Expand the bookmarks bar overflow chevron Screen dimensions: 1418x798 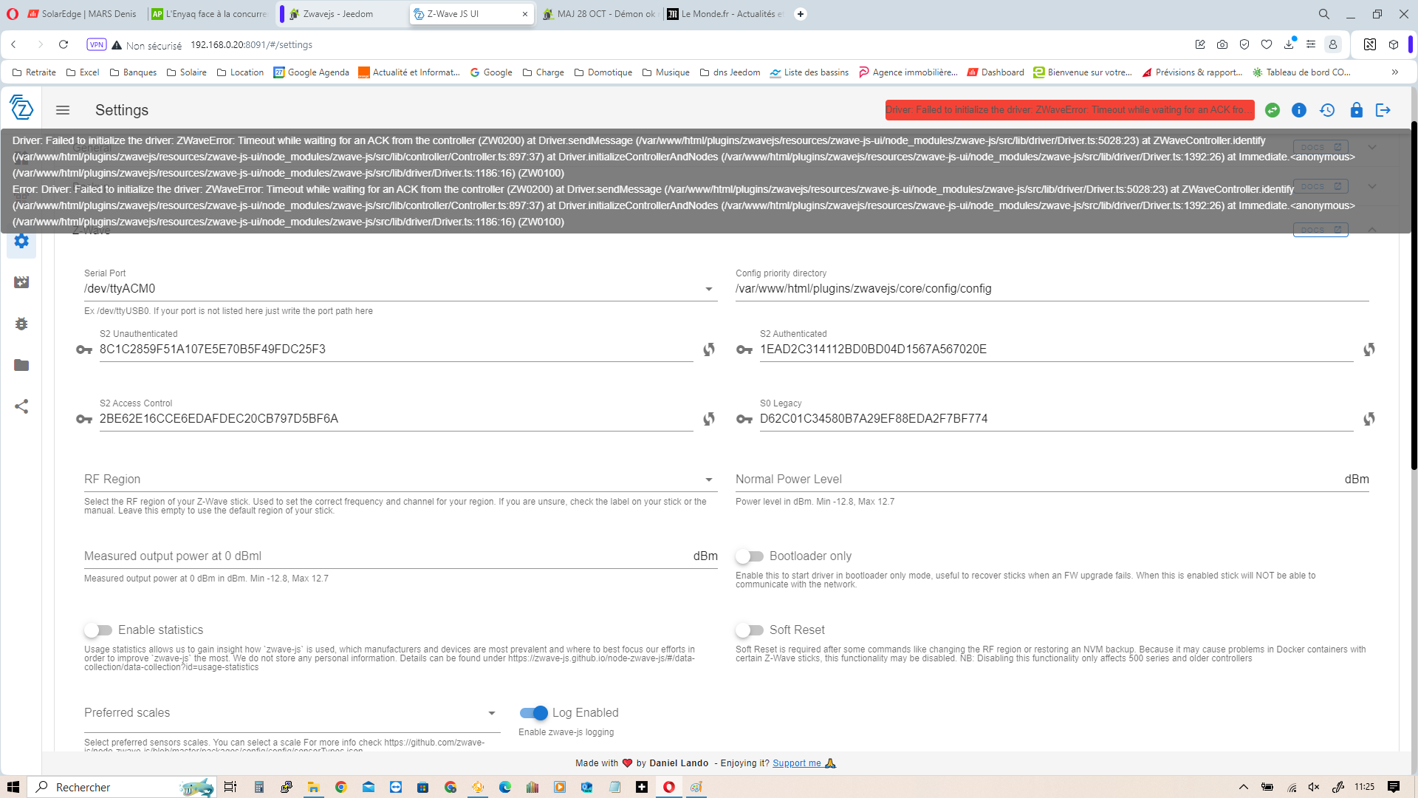click(x=1395, y=72)
